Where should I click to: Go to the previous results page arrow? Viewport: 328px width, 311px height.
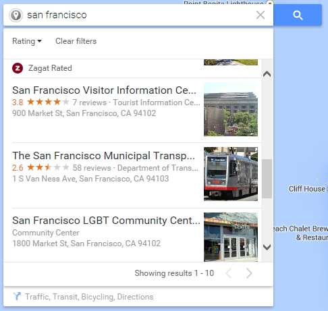(x=229, y=273)
